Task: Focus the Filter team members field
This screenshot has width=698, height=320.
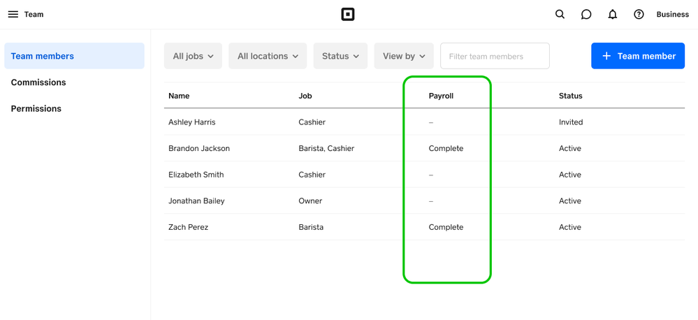Action: 495,56
